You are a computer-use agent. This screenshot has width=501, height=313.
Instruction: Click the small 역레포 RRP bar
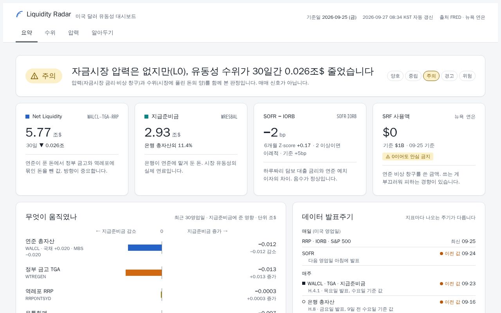click(161, 295)
